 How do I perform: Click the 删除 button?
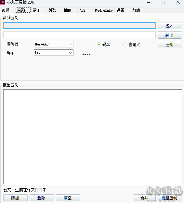click(x=42, y=198)
